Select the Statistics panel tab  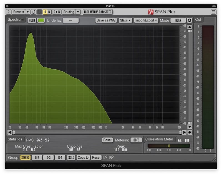click(x=15, y=139)
